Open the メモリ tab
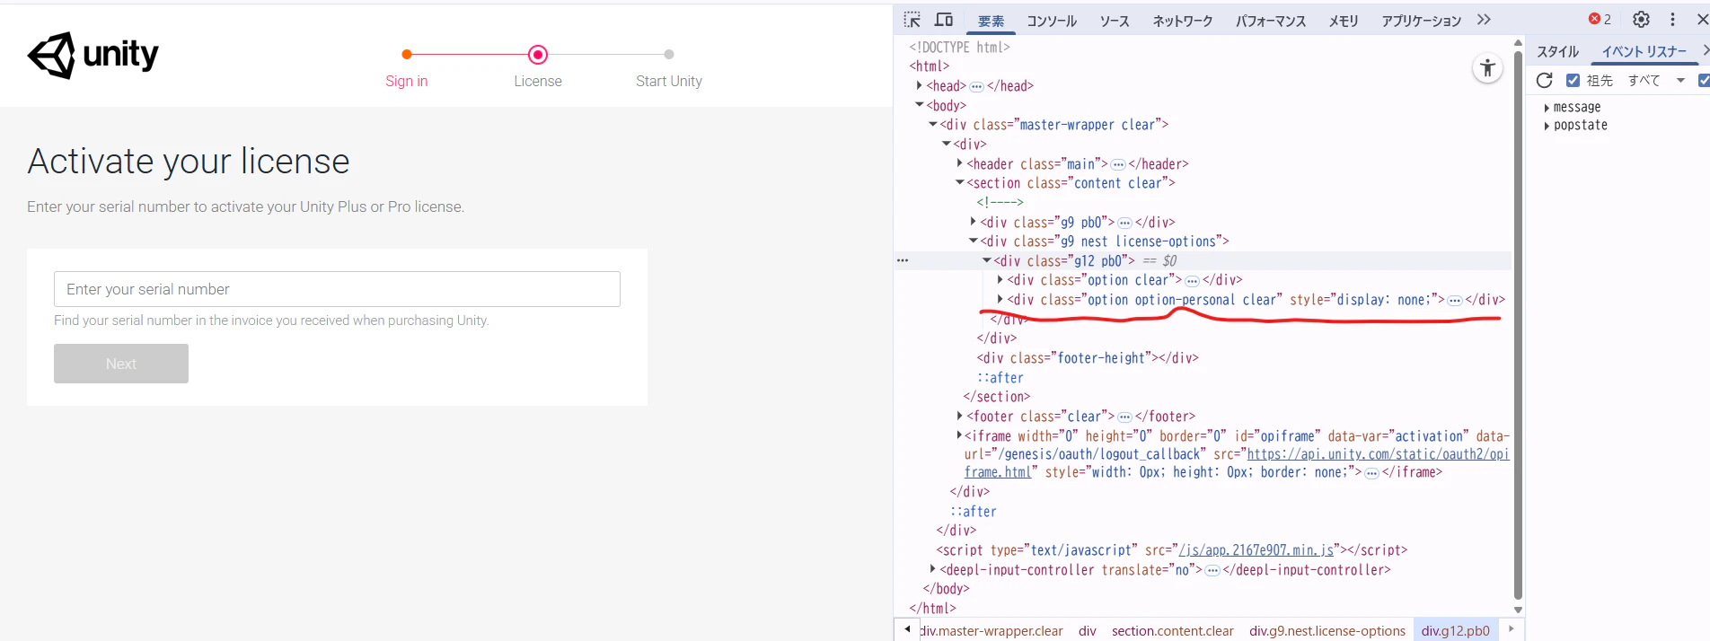Screen dimensions: 1710x641 (x=1344, y=21)
